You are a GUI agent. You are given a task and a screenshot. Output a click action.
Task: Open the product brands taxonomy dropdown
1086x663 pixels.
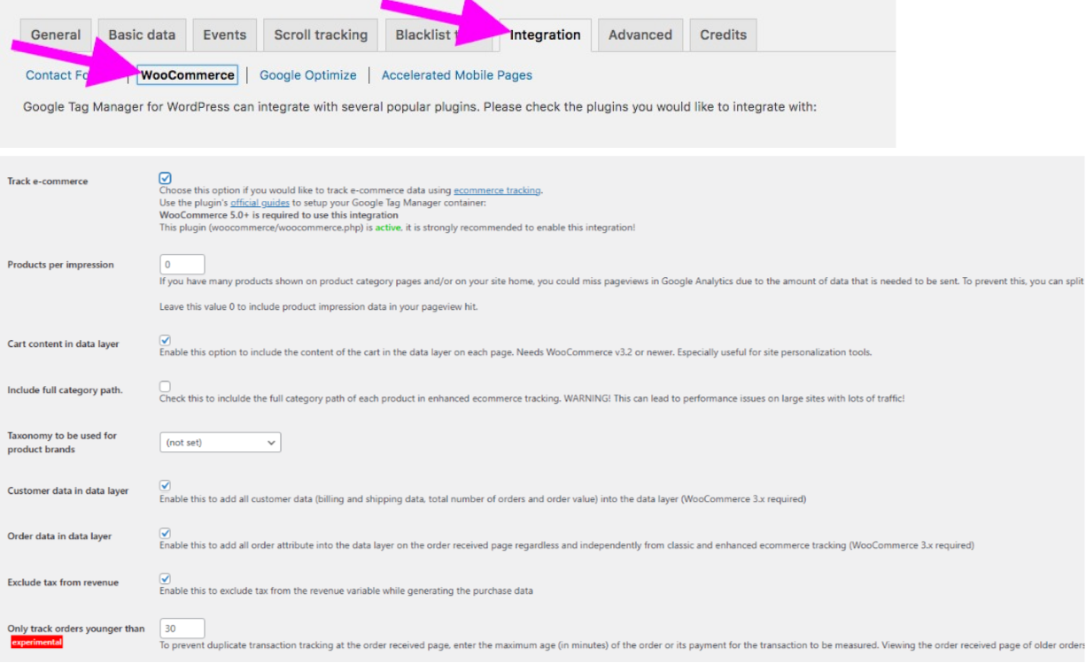tap(221, 442)
